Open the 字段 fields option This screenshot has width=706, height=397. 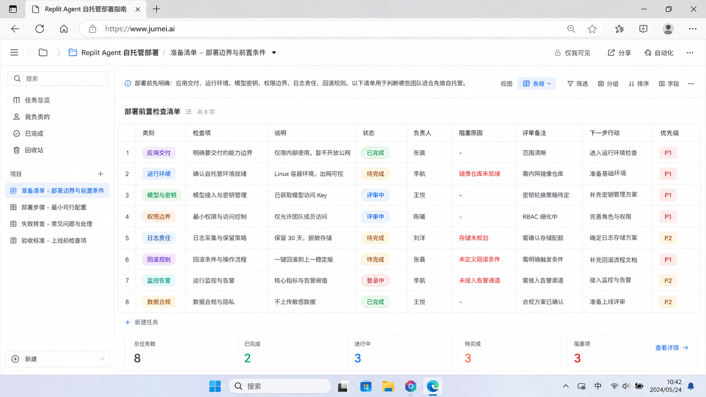pyautogui.click(x=669, y=84)
